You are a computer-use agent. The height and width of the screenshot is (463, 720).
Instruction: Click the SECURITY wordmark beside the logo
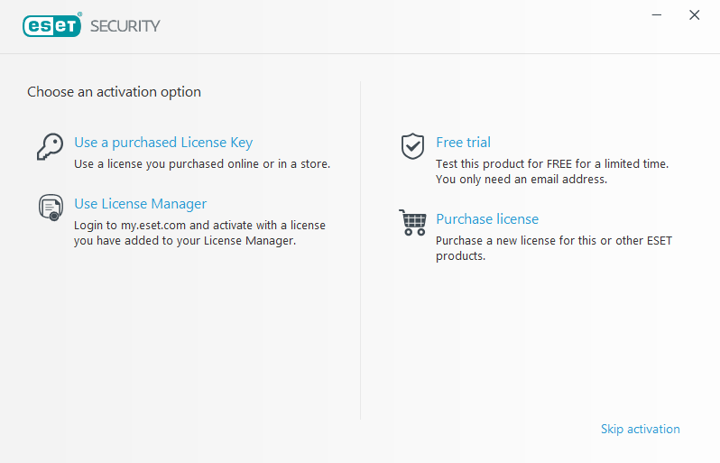(x=125, y=26)
